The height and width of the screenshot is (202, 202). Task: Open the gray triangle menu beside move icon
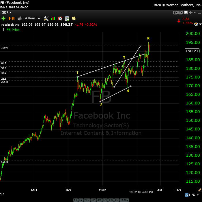[195, 12]
